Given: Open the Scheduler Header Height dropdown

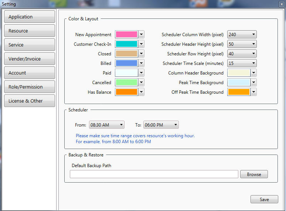Looking at the screenshot, I should [242, 44].
